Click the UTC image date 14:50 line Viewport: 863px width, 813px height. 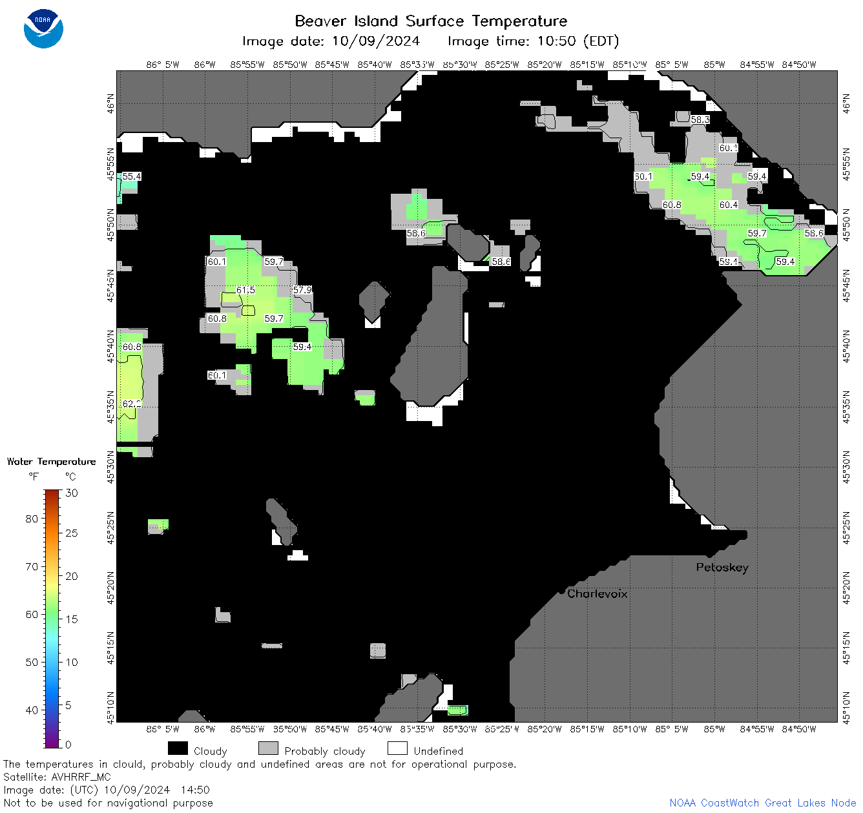click(107, 790)
